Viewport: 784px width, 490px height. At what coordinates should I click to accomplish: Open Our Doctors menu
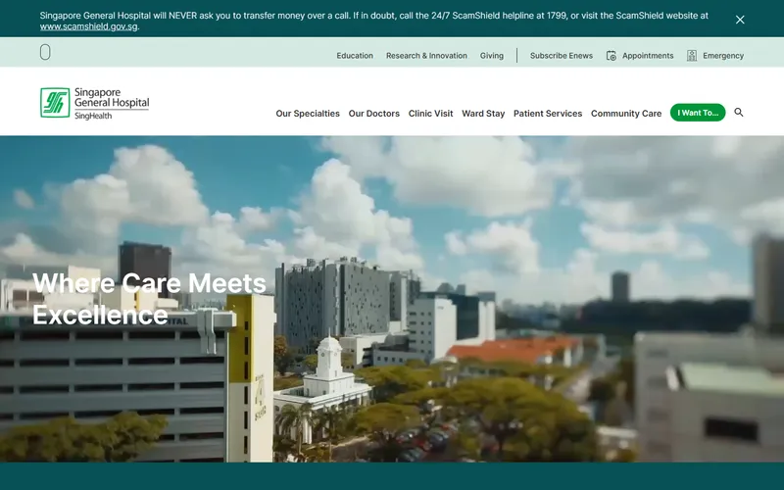[x=374, y=114]
